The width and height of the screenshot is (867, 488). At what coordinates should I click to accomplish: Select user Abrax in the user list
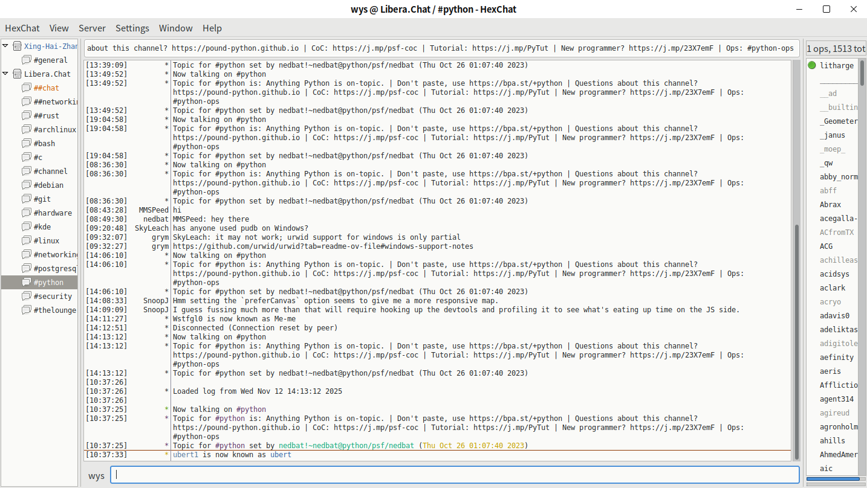click(x=830, y=204)
